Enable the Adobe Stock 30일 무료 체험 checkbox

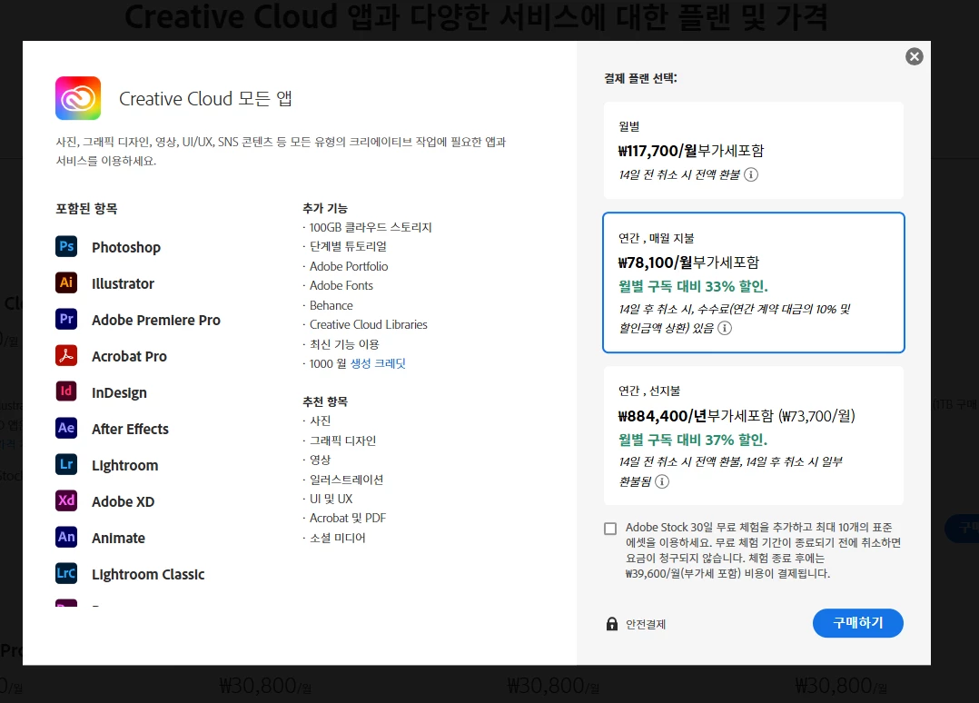(610, 529)
